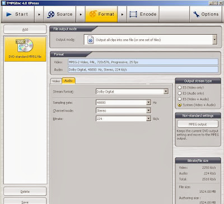Select the Audio tab
The image size is (224, 204).
[68, 81]
